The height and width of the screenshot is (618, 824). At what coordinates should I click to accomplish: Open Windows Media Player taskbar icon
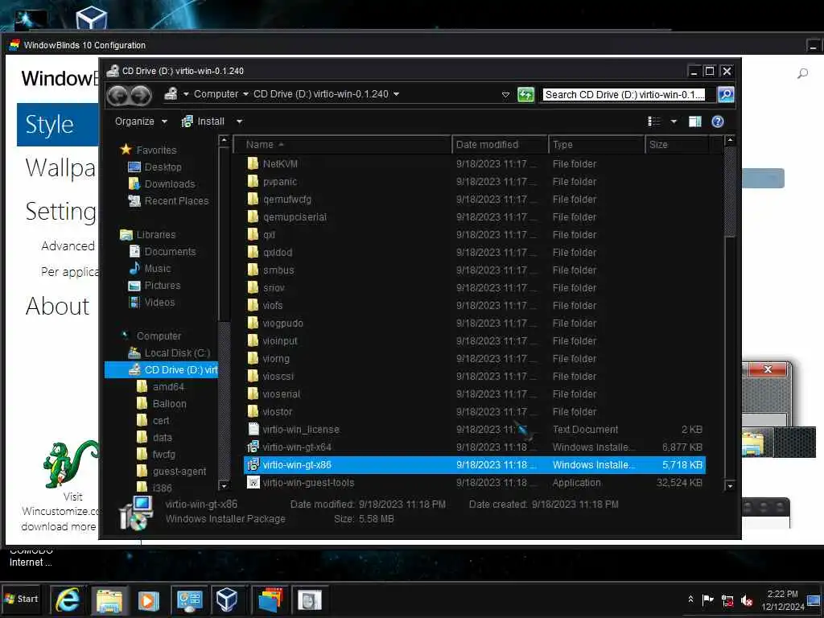148,600
